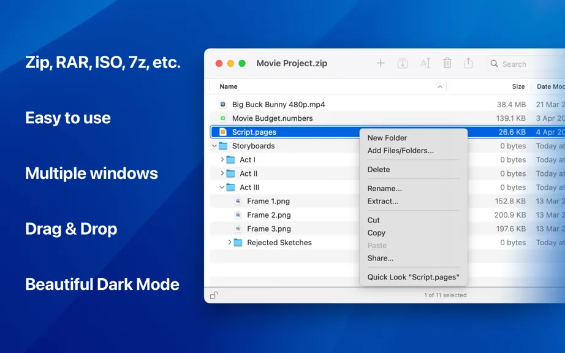Select the Frame 2.png file name
The height and width of the screenshot is (353, 565).
(x=269, y=215)
